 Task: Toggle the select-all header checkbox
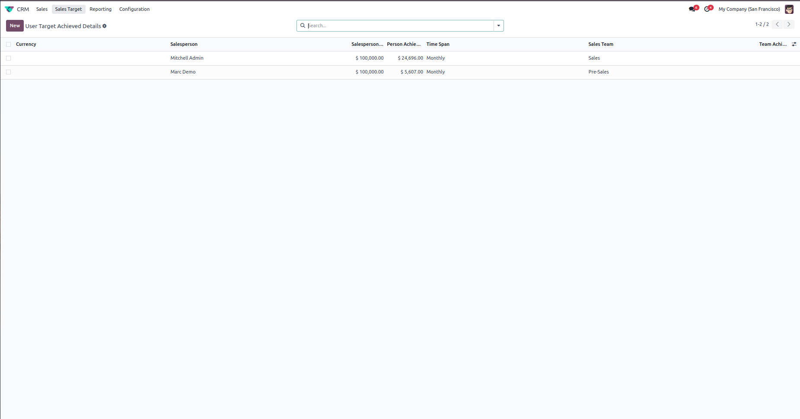click(8, 44)
